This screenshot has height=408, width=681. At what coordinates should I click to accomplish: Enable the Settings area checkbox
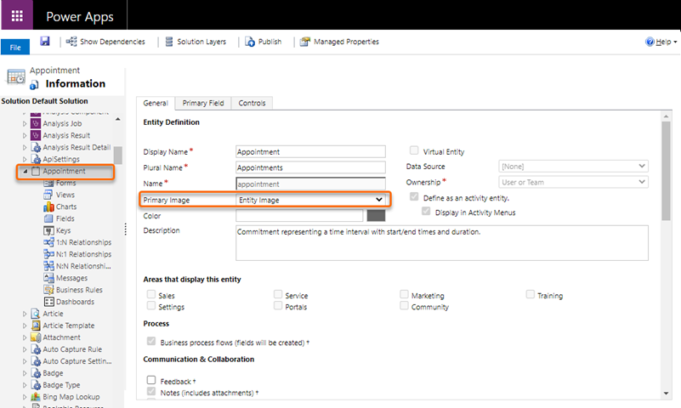click(151, 306)
